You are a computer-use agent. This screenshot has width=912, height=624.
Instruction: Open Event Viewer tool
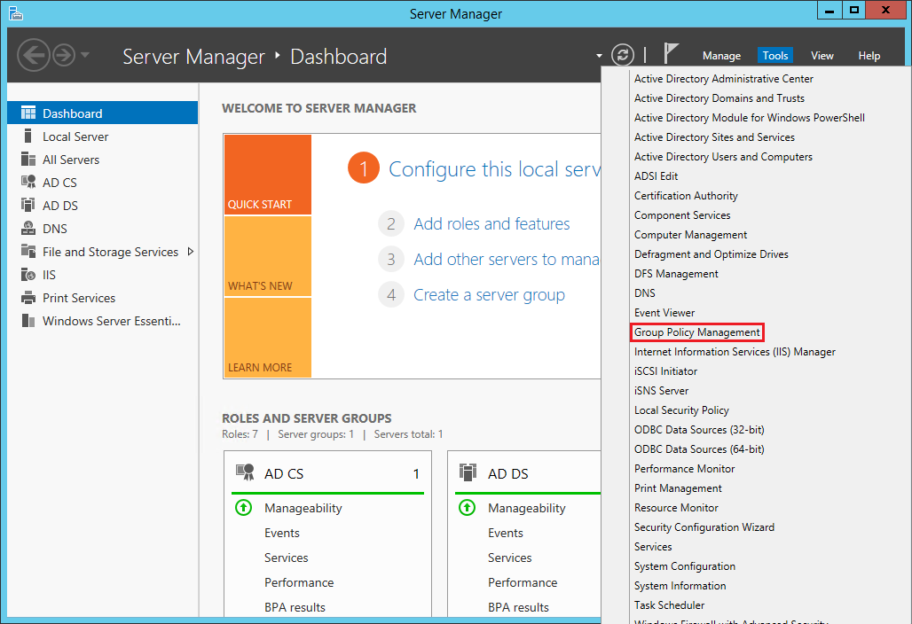tap(664, 313)
